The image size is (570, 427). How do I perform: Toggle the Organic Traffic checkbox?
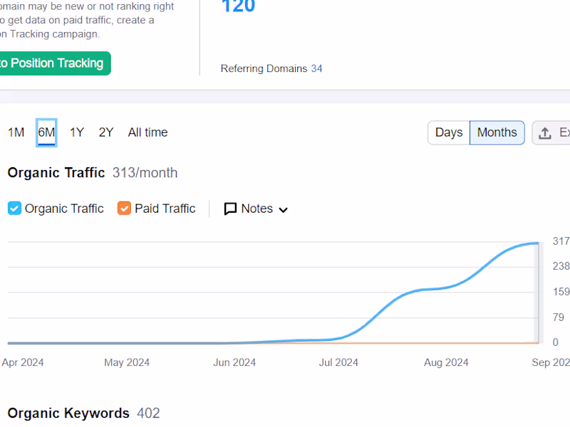coord(14,209)
